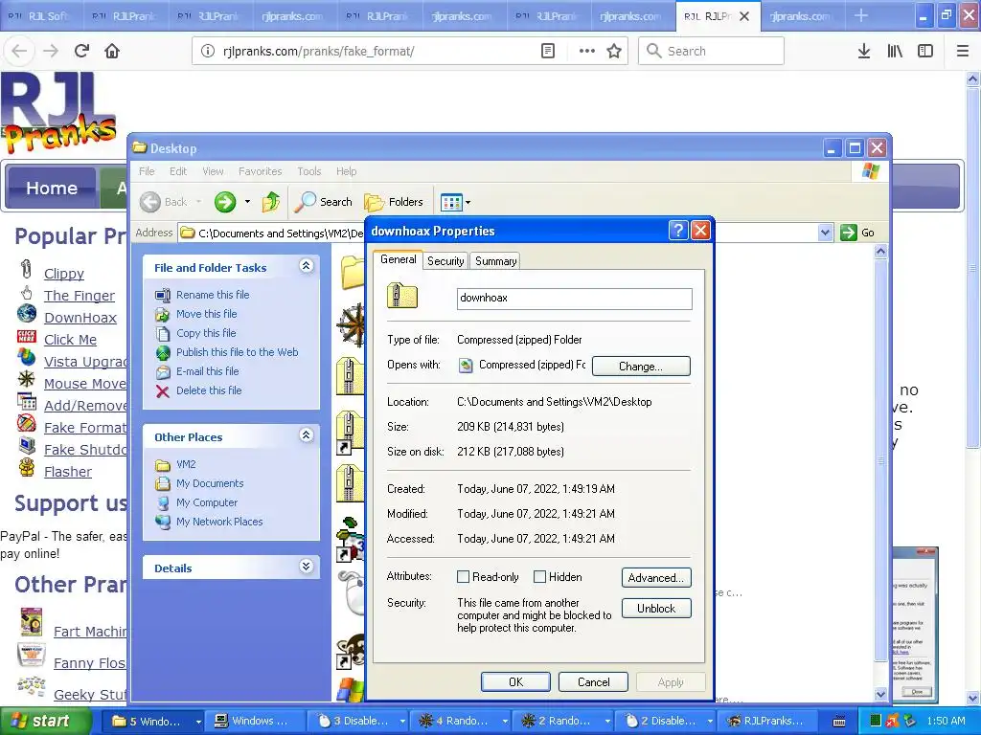The height and width of the screenshot is (735, 981).
Task: Open page actions three-dots menu
Action: pyautogui.click(x=587, y=51)
